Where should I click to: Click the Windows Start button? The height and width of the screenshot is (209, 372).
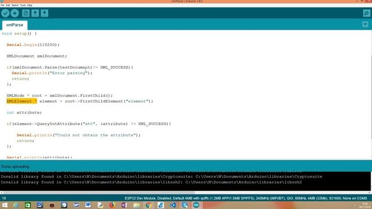pos(5,205)
